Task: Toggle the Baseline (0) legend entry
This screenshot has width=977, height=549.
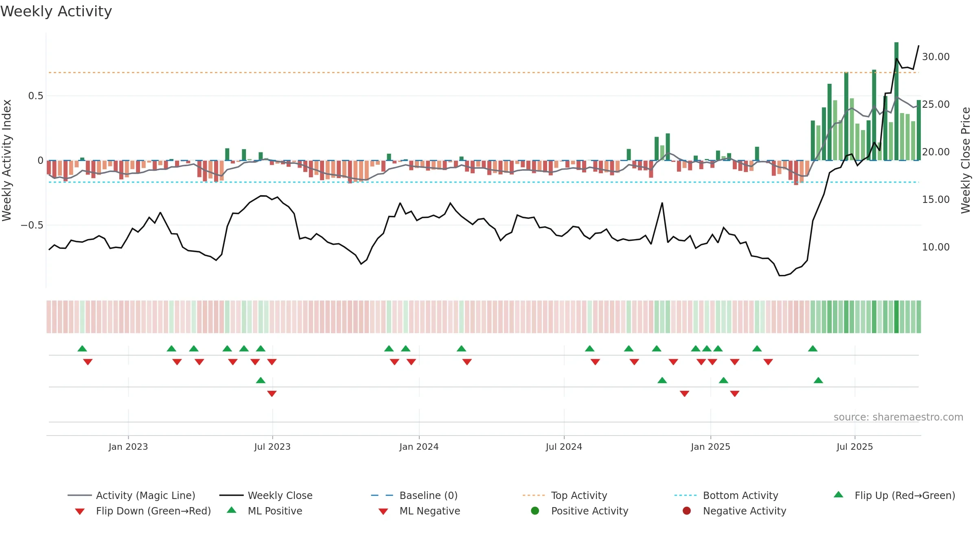Action: [x=414, y=495]
